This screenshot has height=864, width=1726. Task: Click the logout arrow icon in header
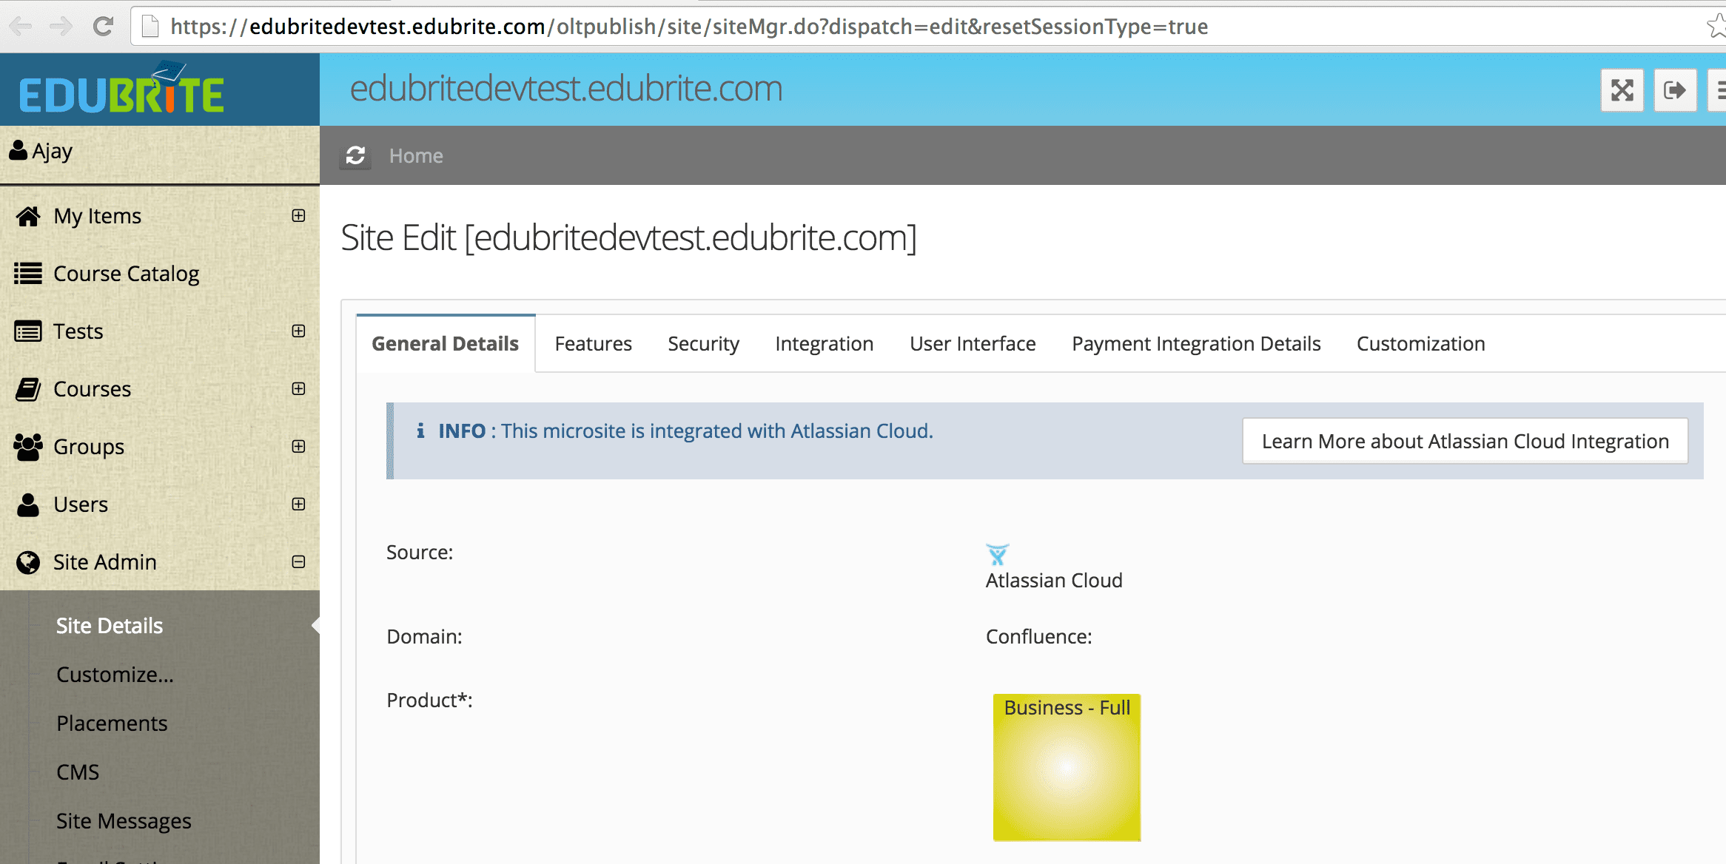point(1675,90)
